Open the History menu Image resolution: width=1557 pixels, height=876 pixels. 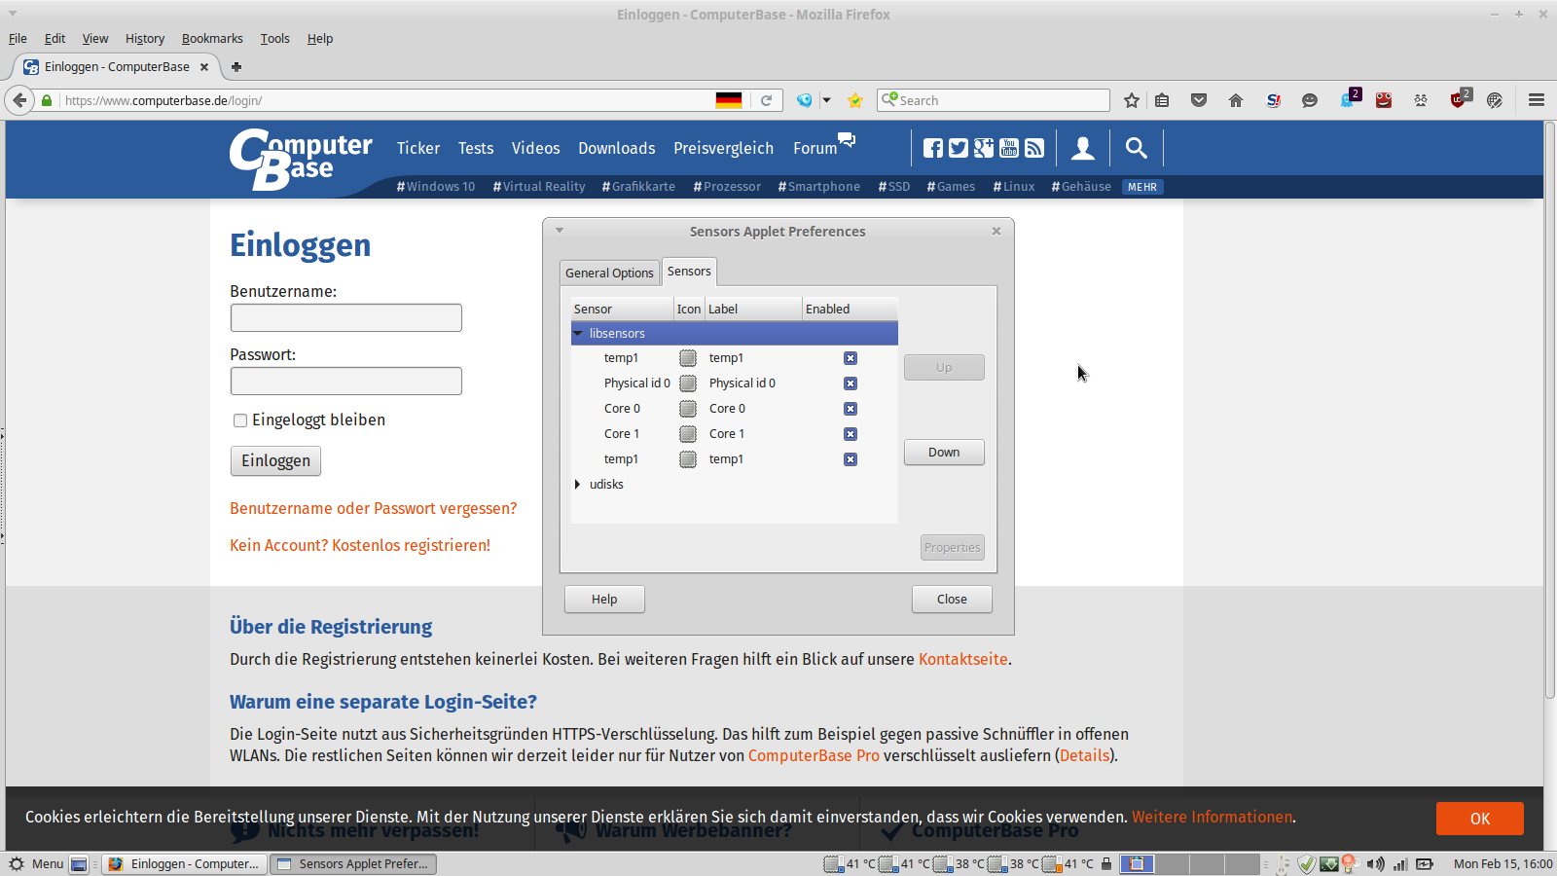pyautogui.click(x=145, y=39)
